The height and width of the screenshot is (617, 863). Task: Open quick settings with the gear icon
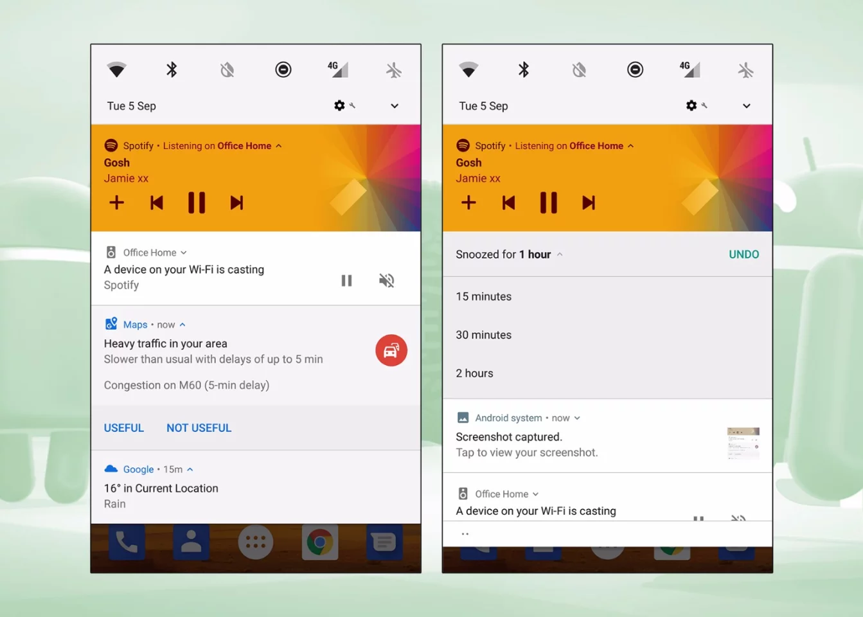[339, 105]
